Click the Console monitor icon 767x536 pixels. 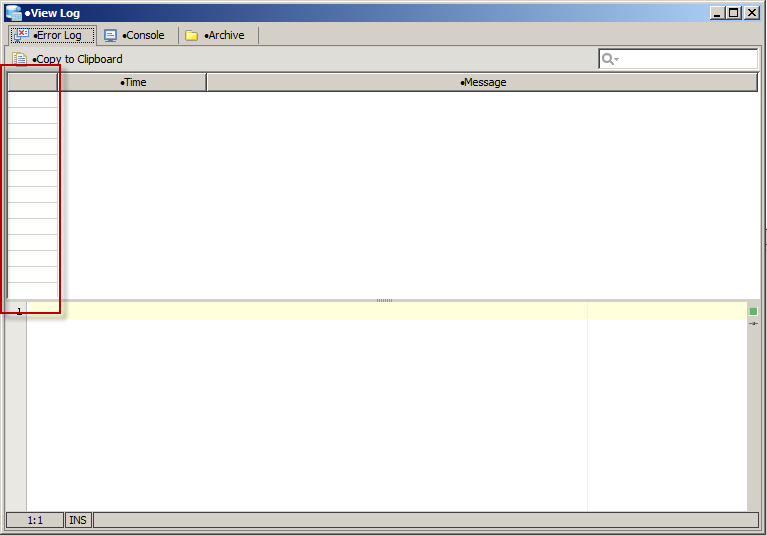coord(110,36)
